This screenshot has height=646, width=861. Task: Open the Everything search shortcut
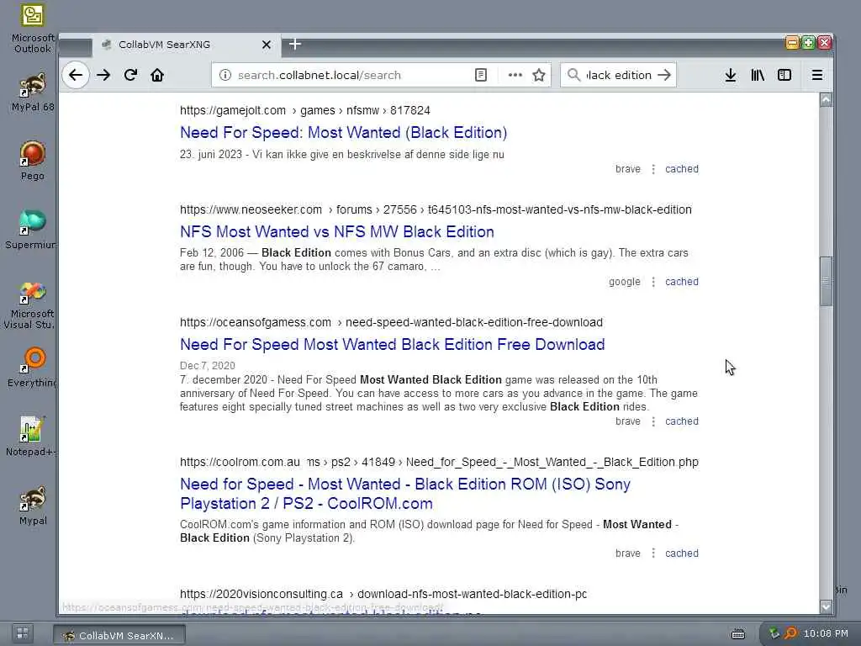click(33, 368)
